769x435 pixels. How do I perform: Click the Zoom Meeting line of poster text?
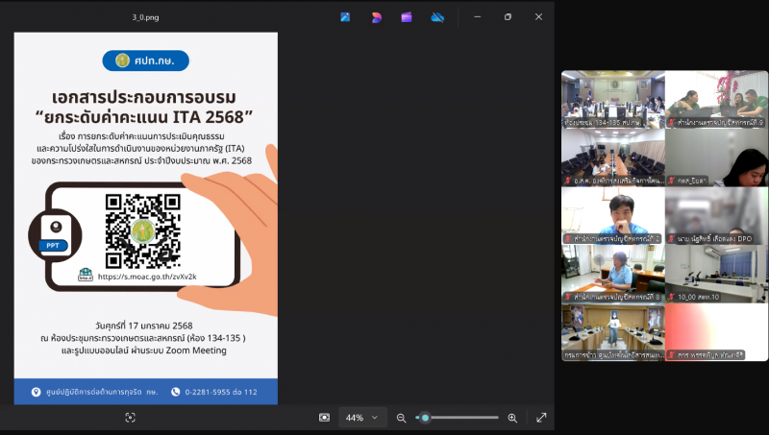click(x=144, y=350)
